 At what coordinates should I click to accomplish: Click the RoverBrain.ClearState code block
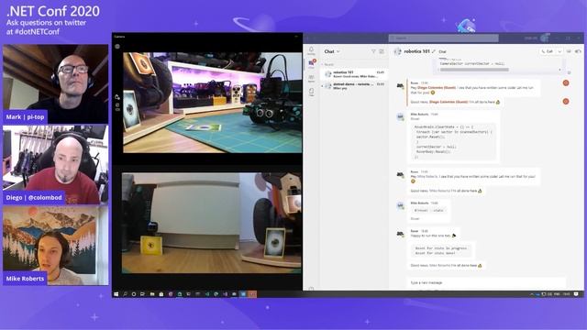(x=454, y=142)
